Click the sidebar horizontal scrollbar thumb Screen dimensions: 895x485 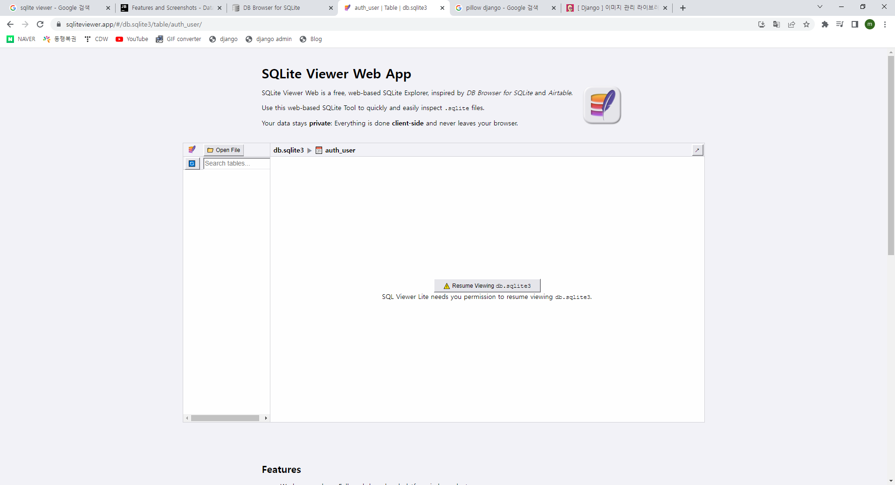point(225,418)
